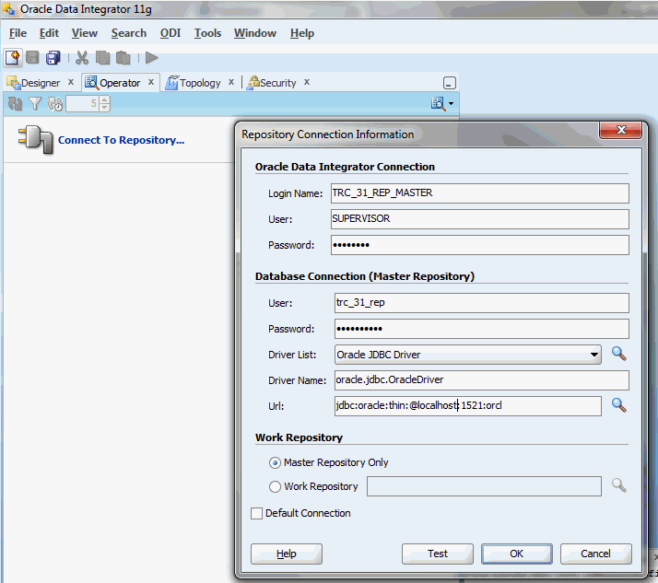Open the Window menu

click(255, 33)
